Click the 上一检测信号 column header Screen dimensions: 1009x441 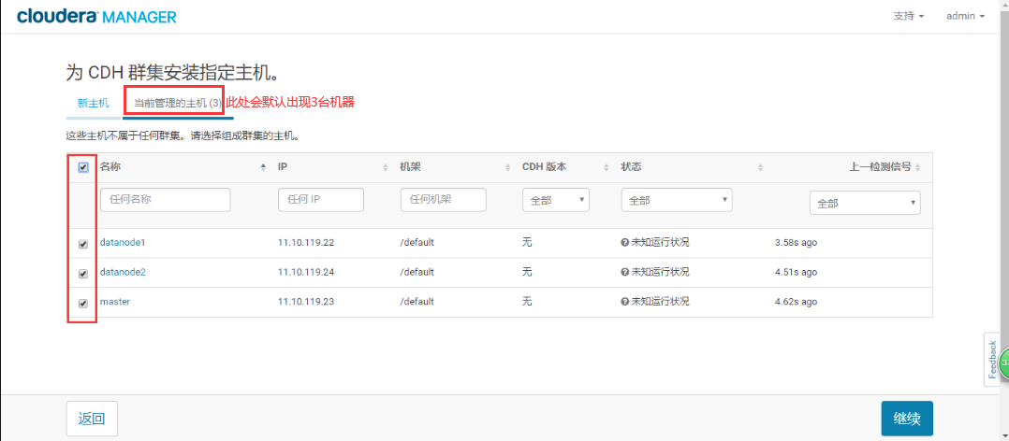pos(880,167)
